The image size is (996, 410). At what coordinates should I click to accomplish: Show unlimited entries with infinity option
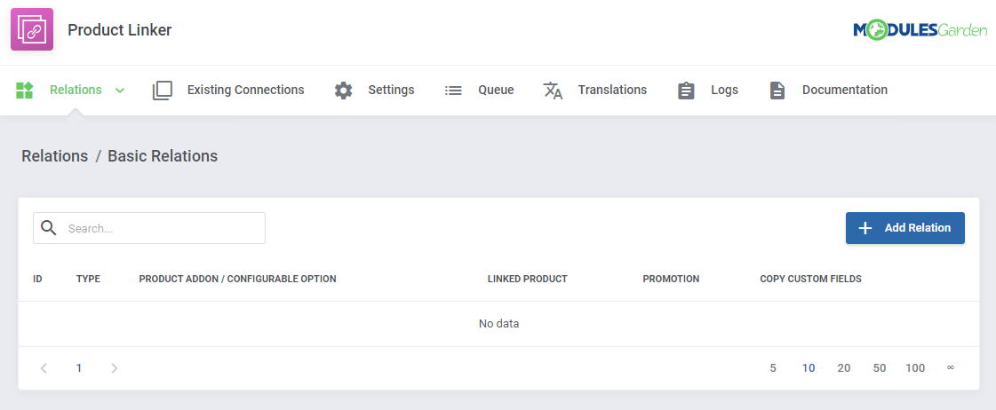(951, 367)
